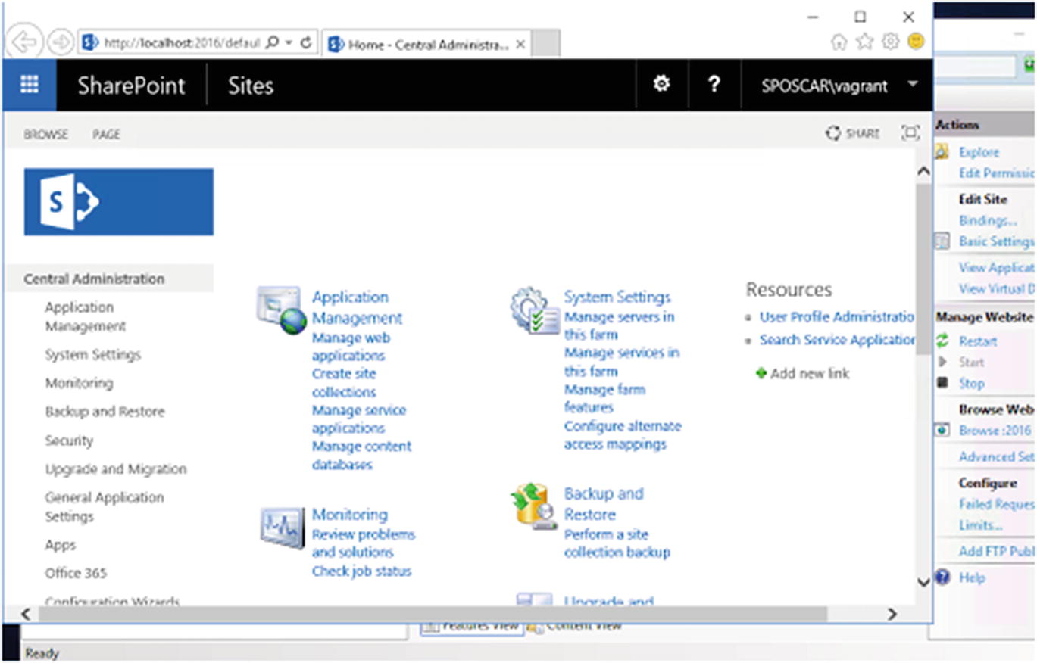The width and height of the screenshot is (1037, 663).
Task: Open the Sites link in header
Action: point(251,86)
